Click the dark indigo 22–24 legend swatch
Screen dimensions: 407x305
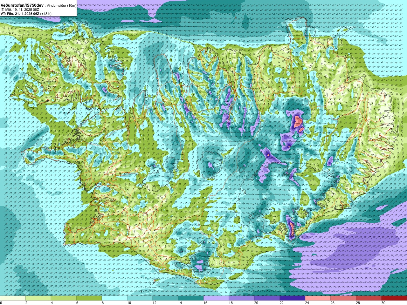(x=293, y=298)
